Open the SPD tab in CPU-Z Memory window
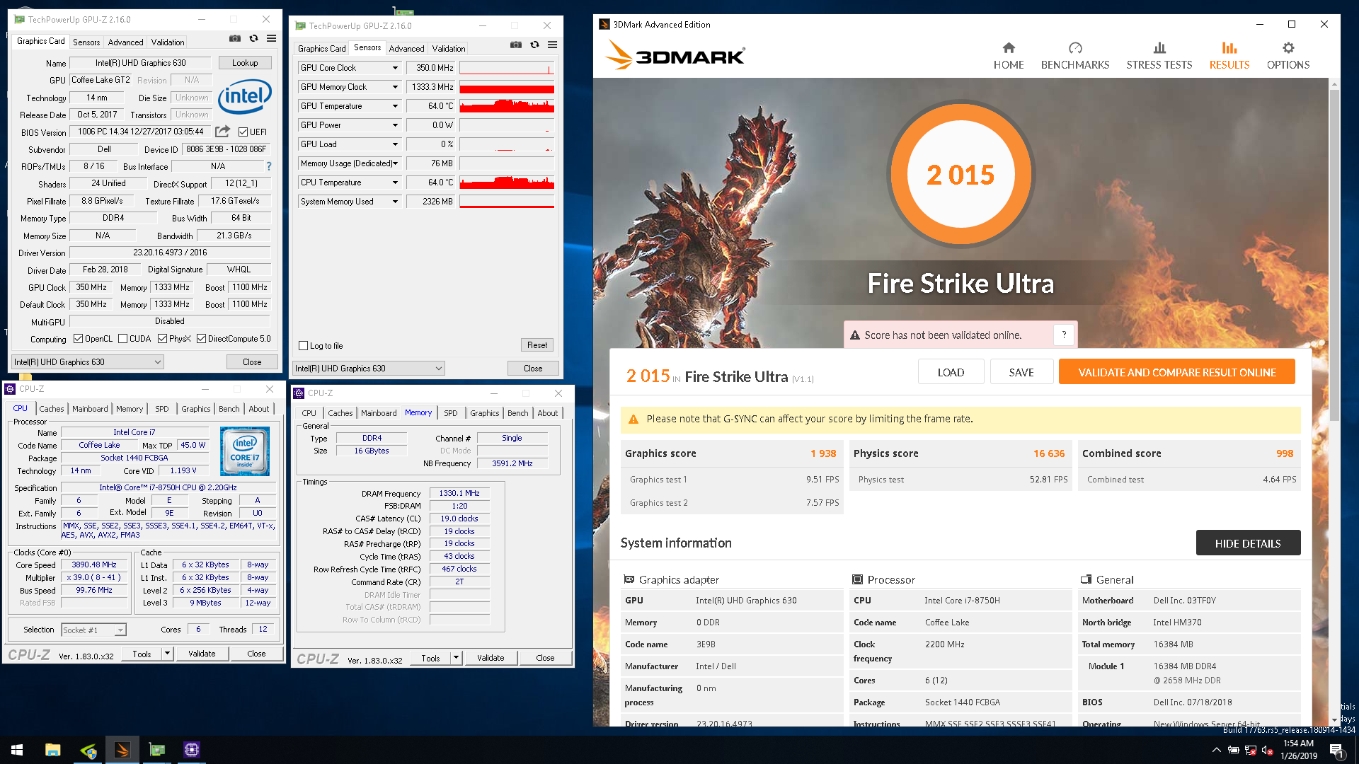 tap(451, 413)
